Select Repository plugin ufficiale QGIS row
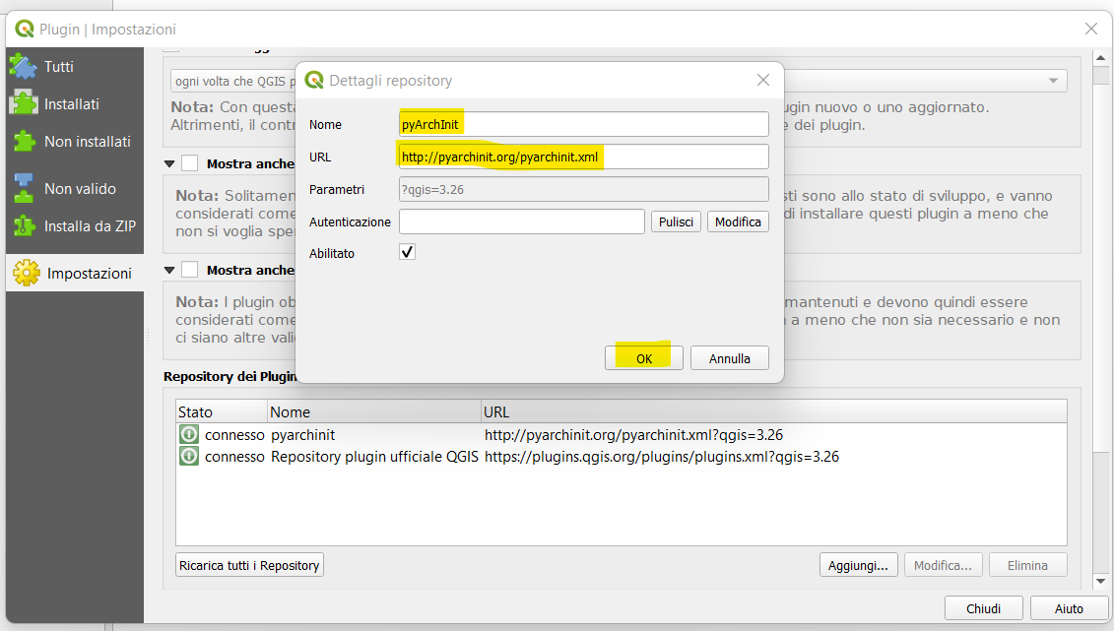 pyautogui.click(x=621, y=457)
